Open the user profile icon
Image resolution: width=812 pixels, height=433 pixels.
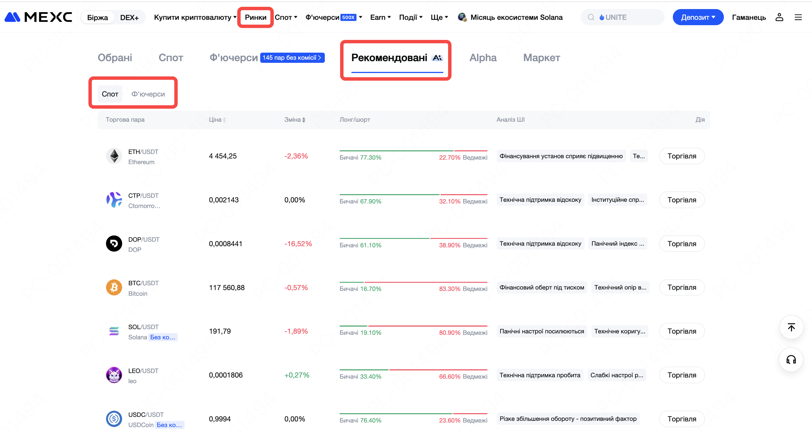(779, 17)
